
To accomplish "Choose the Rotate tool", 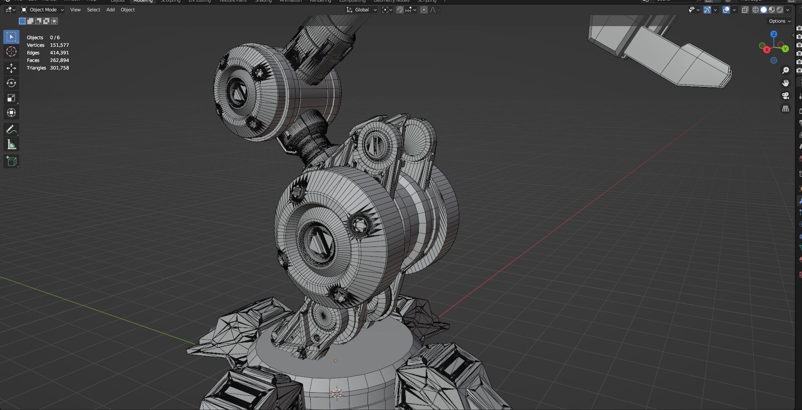I will point(11,83).
